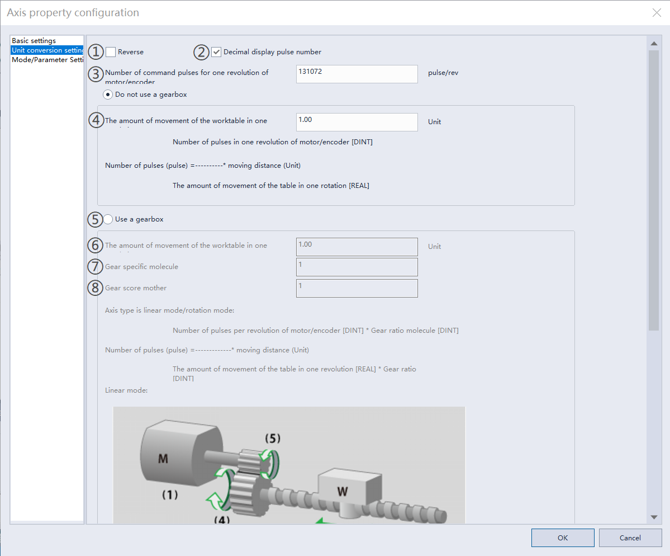Image resolution: width=670 pixels, height=556 pixels.
Task: Click the scroll down arrow
Action: (653, 517)
